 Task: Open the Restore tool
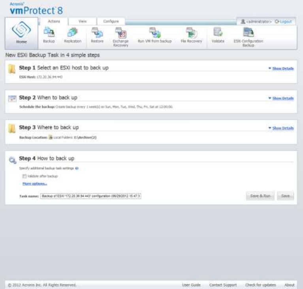[x=97, y=35]
